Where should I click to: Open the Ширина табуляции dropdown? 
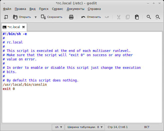tap(85, 127)
